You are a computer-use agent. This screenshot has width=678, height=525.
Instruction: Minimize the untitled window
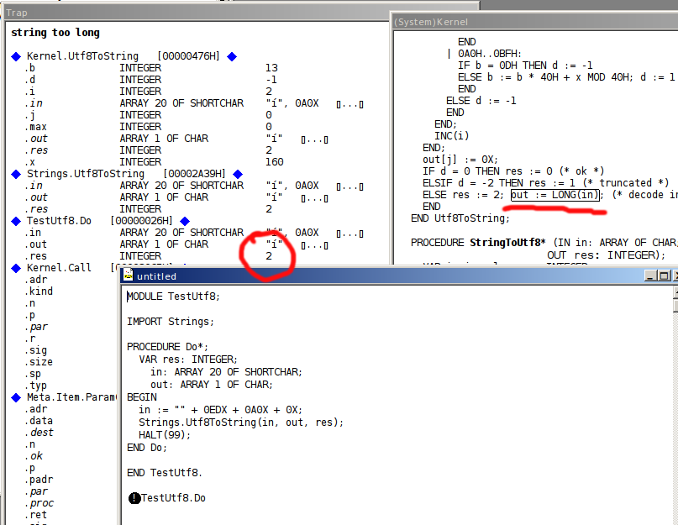tap(649, 276)
